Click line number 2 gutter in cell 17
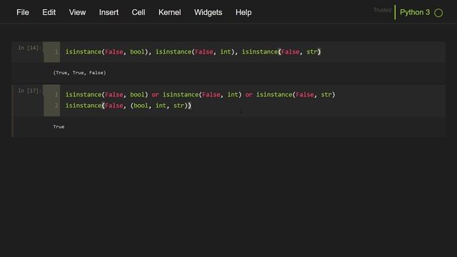 56,106
